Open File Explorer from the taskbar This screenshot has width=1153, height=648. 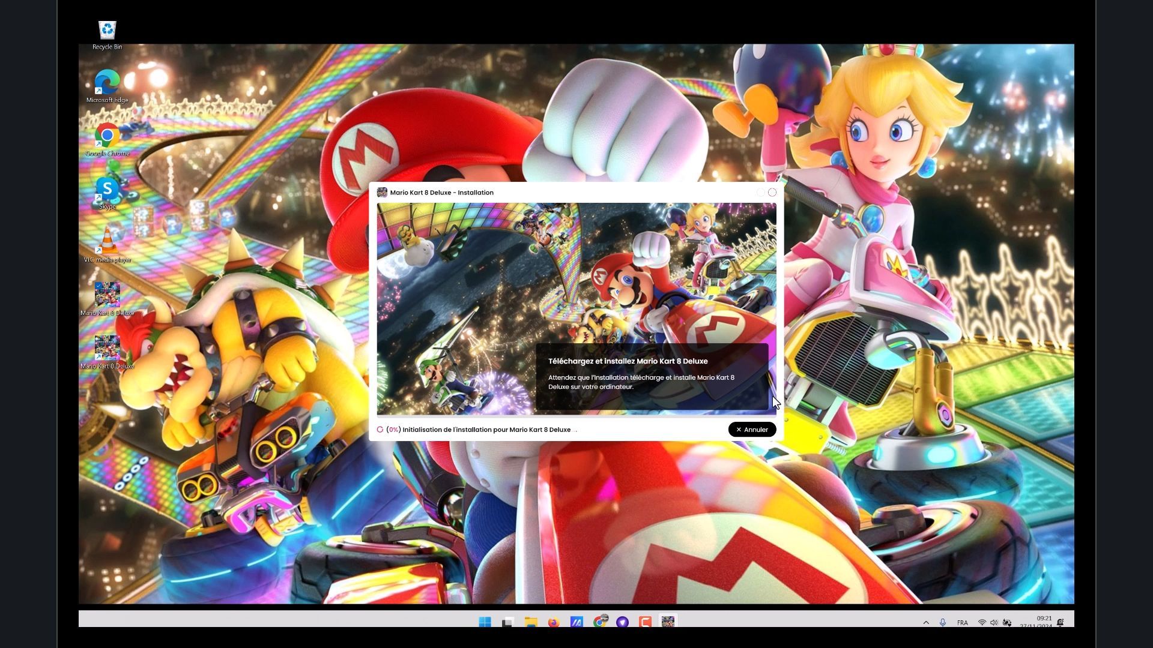tap(531, 622)
